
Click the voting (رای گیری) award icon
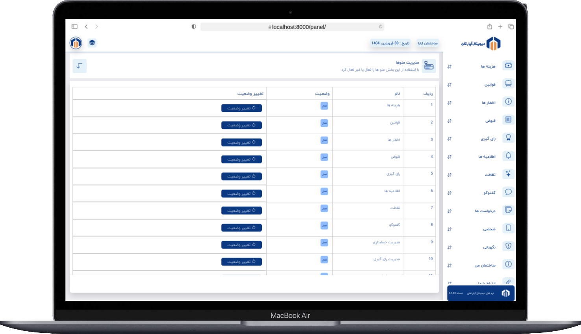click(x=508, y=138)
